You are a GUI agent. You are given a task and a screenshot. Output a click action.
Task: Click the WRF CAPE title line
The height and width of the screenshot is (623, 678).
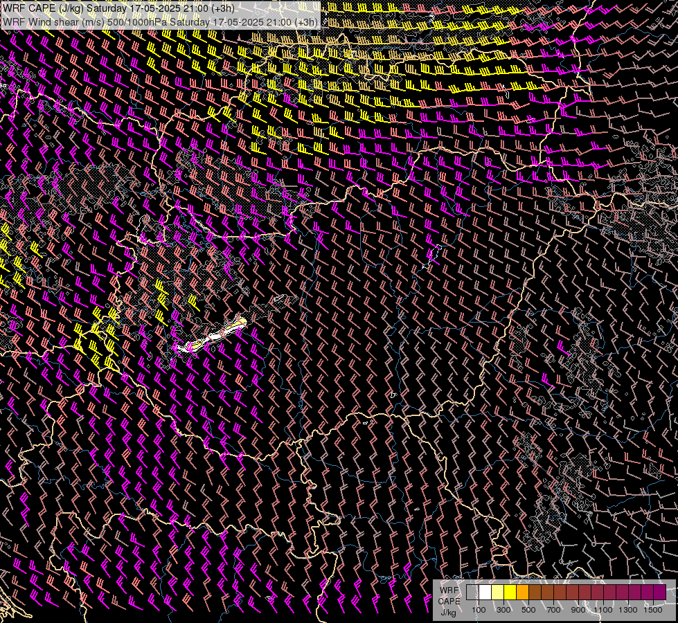pyautogui.click(x=118, y=8)
